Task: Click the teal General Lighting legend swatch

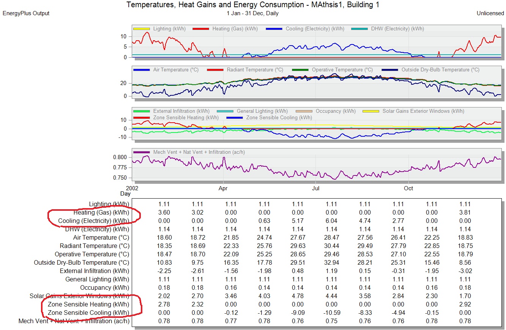Action: (225, 111)
